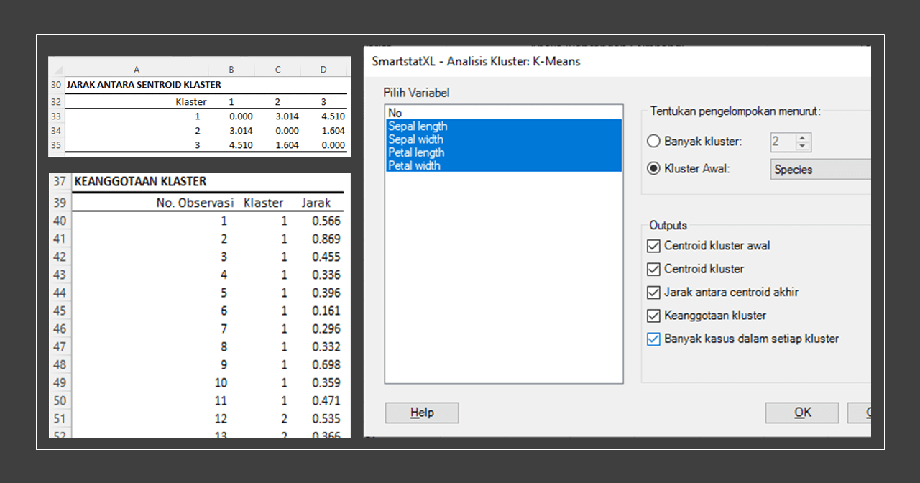This screenshot has width=920, height=483.
Task: Pick 'Petal width' from variable list
Action: coord(414,165)
